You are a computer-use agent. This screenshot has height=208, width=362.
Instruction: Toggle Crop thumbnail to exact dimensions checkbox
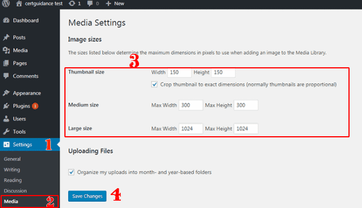click(x=154, y=84)
